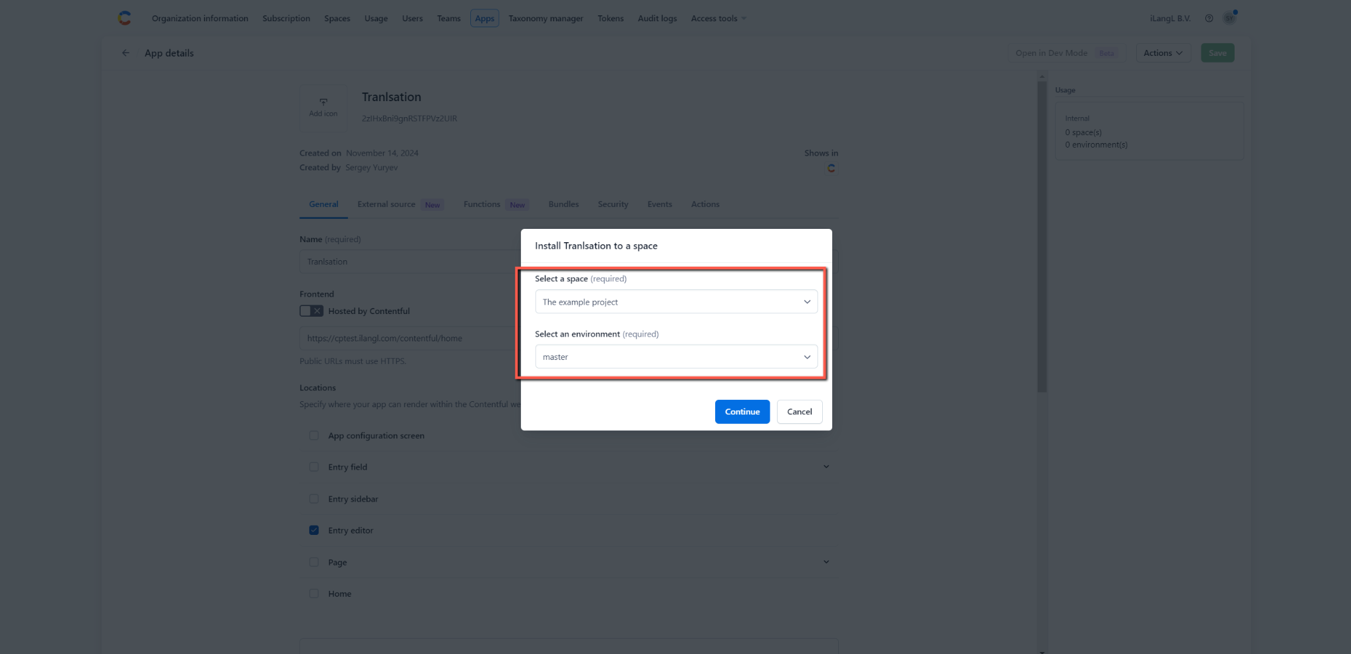Cancel the install dialog
The image size is (1351, 654).
(800, 412)
